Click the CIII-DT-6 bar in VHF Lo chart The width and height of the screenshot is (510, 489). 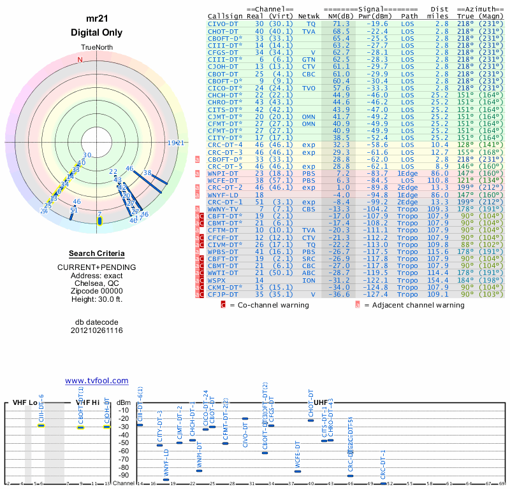[41, 425]
